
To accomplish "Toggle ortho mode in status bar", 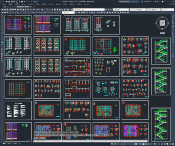I will point(123,144).
